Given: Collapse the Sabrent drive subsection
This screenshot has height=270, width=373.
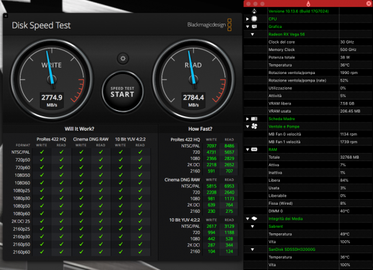Looking at the screenshot, I should coord(252,226).
